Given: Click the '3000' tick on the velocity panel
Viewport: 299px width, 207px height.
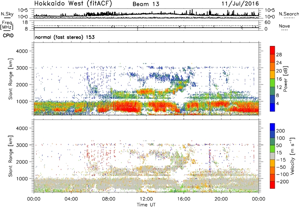Looking at the screenshot, I should (22, 145).
